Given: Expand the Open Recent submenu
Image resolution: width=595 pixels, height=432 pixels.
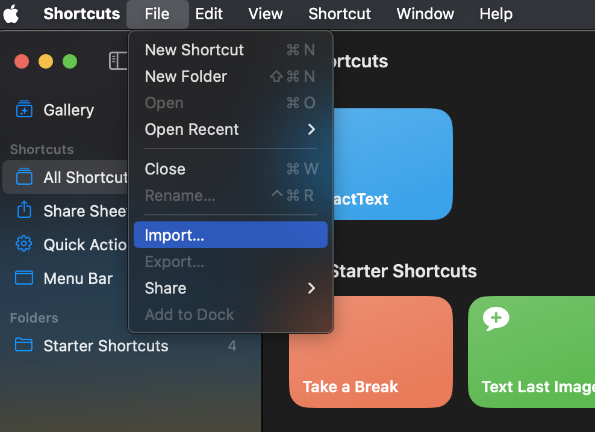Looking at the screenshot, I should pyautogui.click(x=230, y=130).
